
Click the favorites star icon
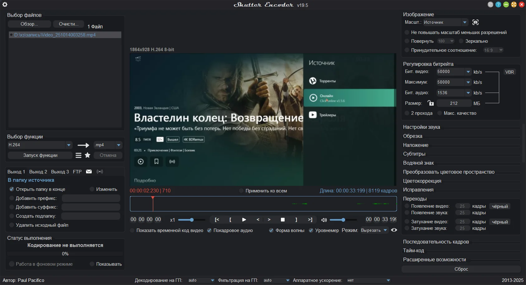88,155
